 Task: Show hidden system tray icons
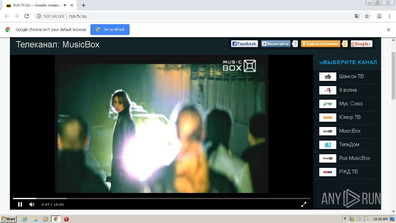345,219
